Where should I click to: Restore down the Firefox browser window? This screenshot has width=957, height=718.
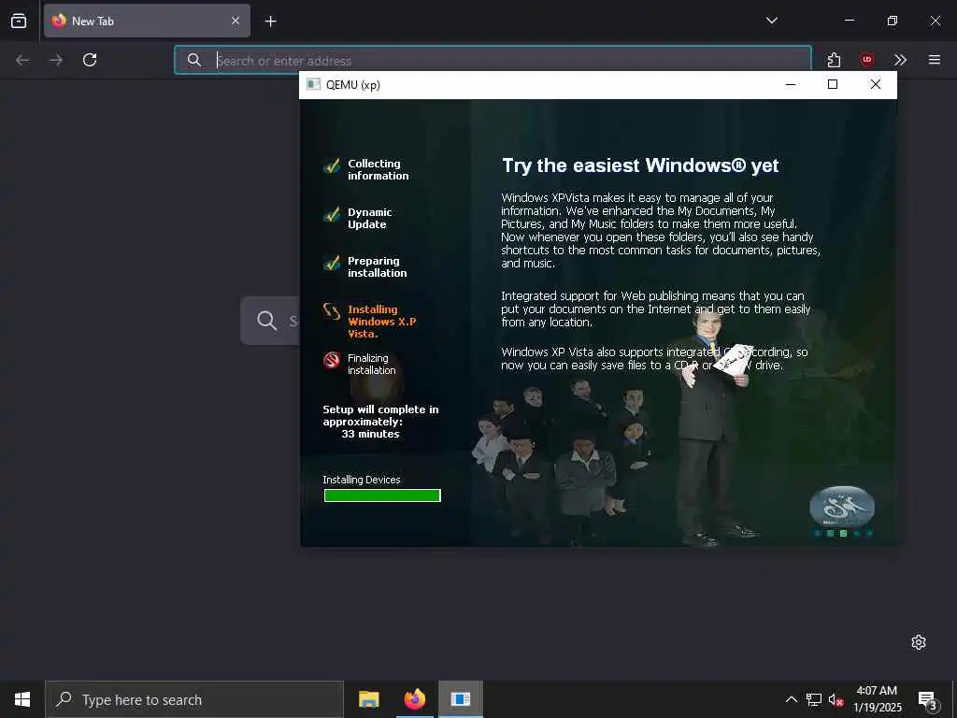pos(893,21)
